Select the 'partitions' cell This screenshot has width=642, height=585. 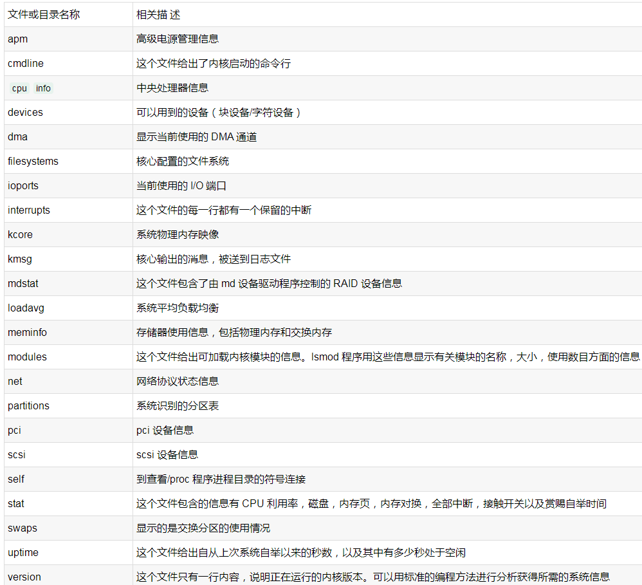coord(68,405)
